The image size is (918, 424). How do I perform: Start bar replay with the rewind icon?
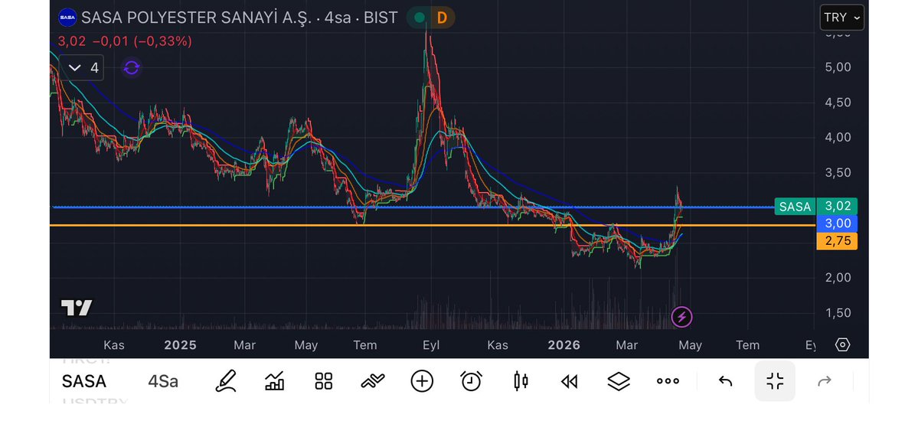(569, 382)
